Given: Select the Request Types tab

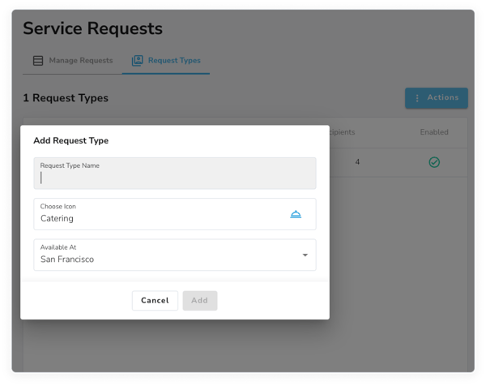Looking at the screenshot, I should pos(166,61).
